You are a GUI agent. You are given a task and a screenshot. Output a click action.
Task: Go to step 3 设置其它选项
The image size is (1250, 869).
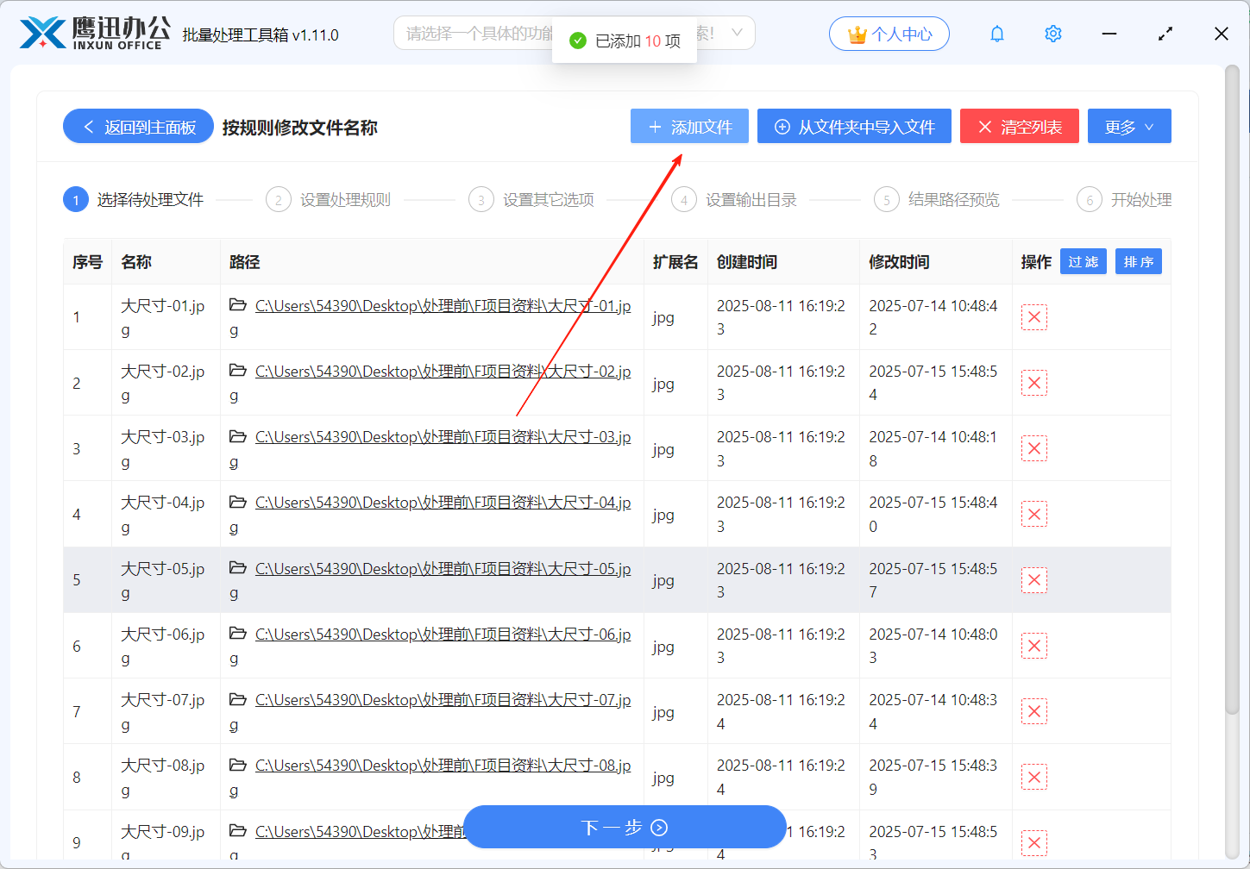click(531, 200)
